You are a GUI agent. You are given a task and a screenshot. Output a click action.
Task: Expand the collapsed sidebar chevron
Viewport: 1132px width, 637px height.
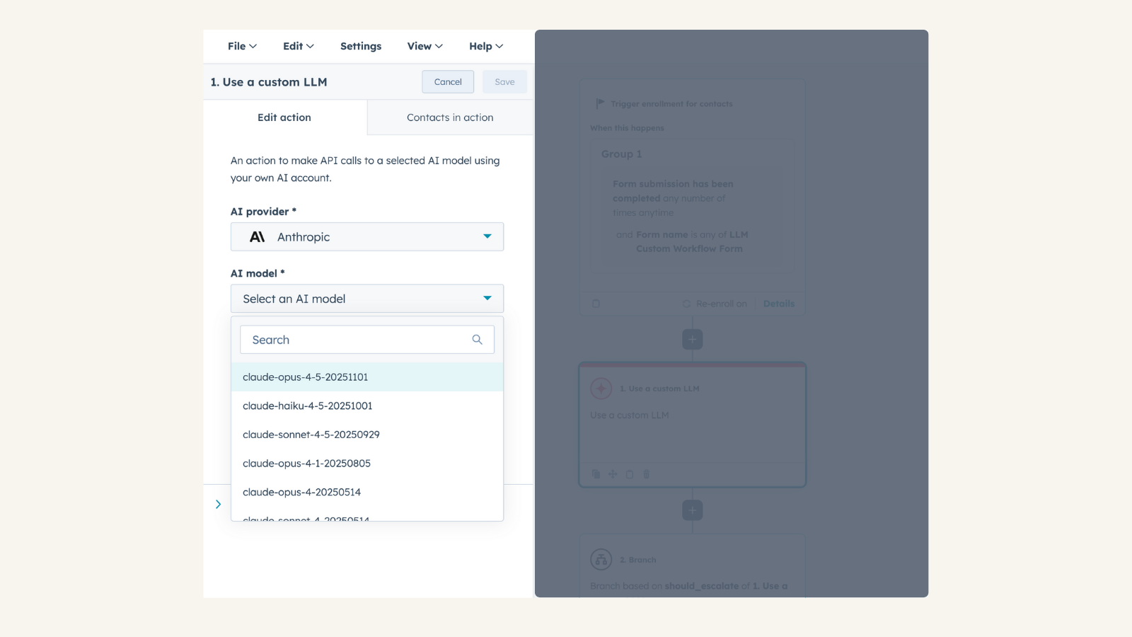(219, 504)
